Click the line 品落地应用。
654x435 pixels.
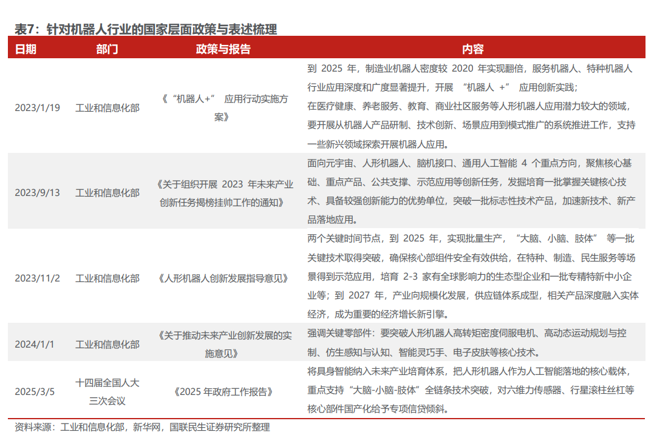(x=332, y=220)
